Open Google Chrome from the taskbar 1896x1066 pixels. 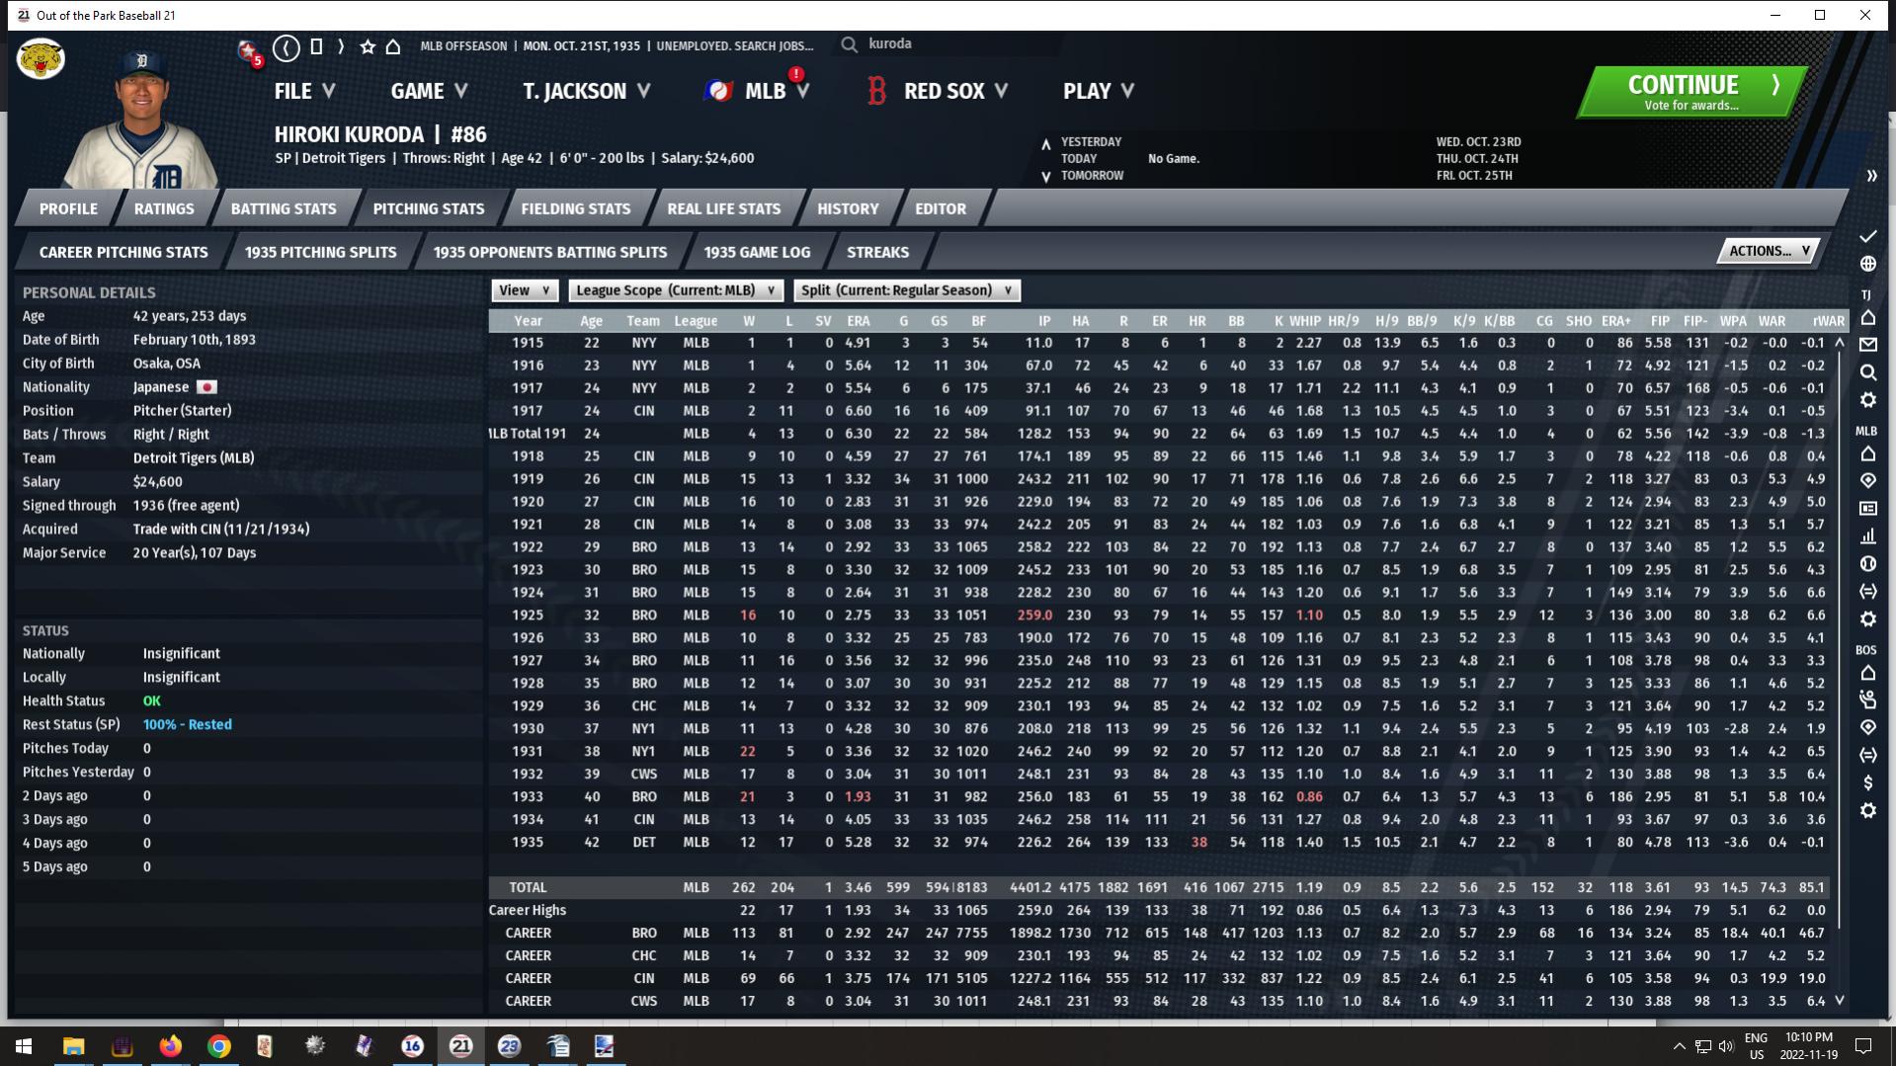point(219,1046)
